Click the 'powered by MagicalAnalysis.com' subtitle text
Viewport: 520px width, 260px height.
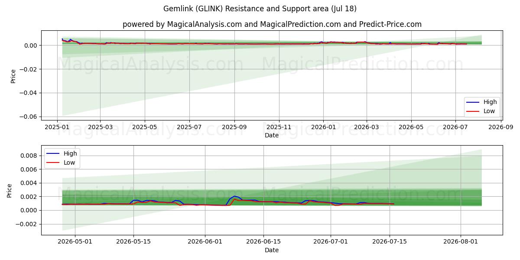click(x=182, y=24)
